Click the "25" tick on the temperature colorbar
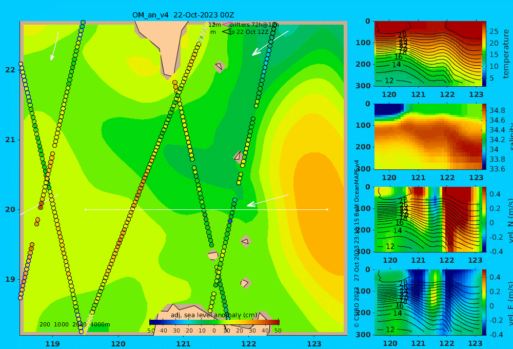The width and height of the screenshot is (513, 349). (494, 31)
